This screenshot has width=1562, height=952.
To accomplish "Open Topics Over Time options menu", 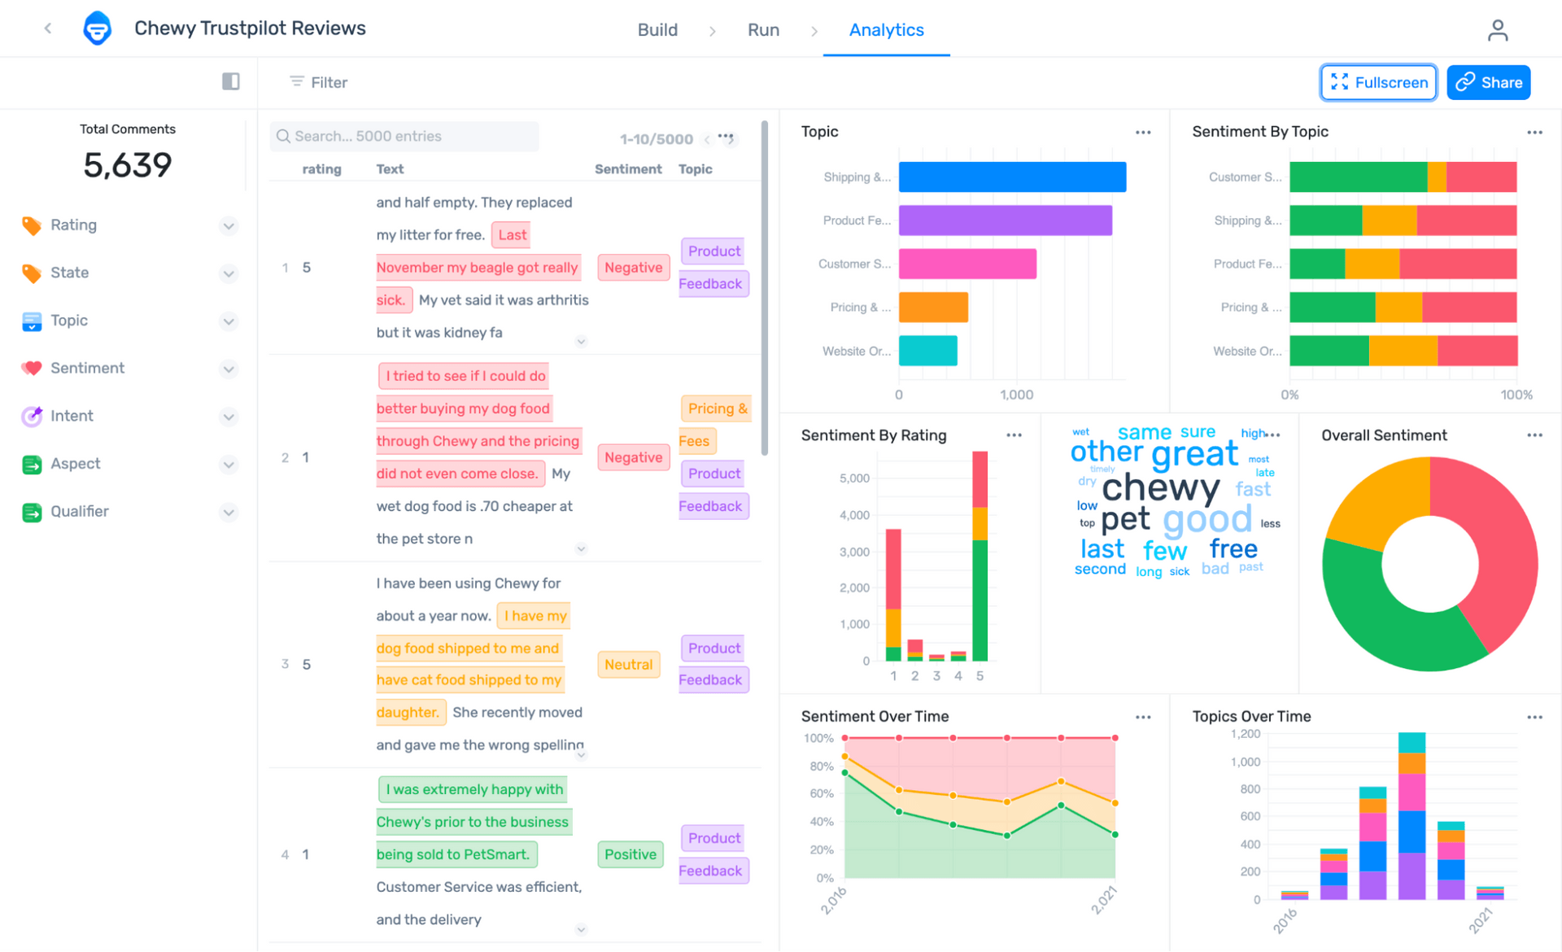I will tap(1534, 717).
